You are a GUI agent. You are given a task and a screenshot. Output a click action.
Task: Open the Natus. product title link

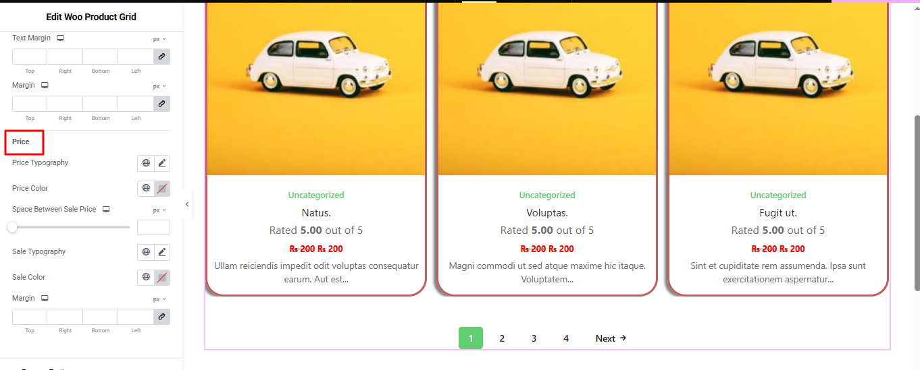[316, 213]
